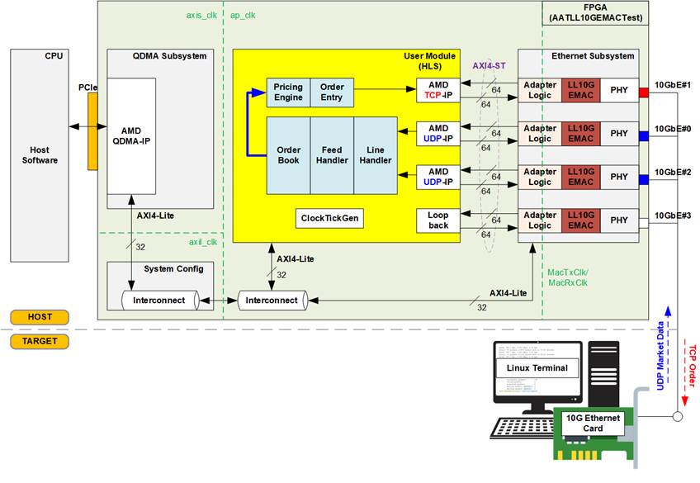Select Adapter Logic in the 10GbE#3 row

coord(540,220)
